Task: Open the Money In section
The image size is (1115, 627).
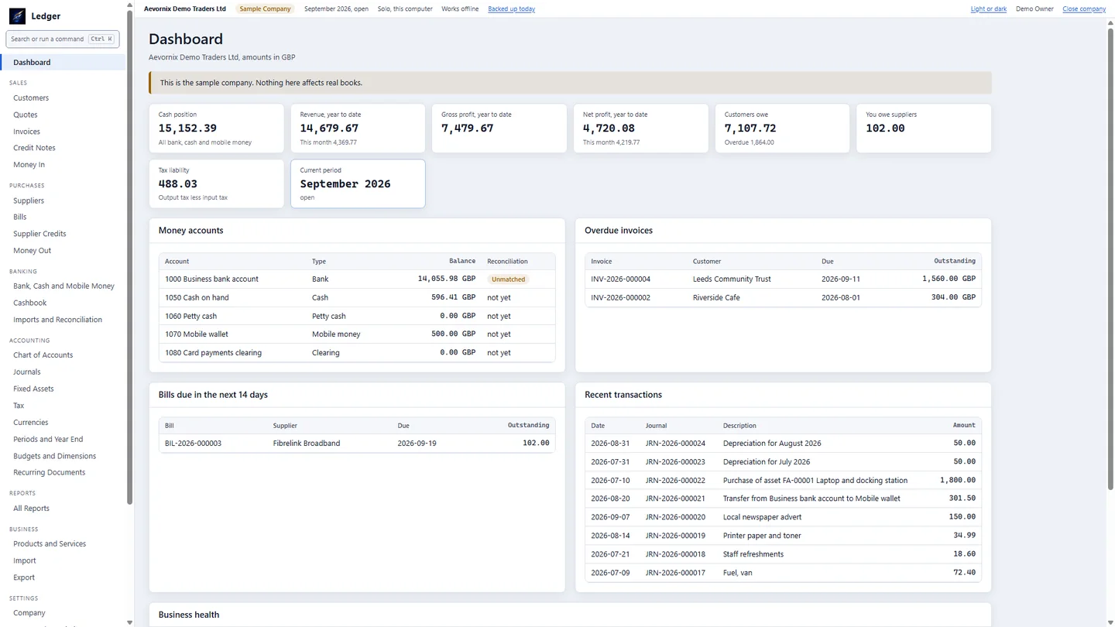Action: (x=29, y=165)
